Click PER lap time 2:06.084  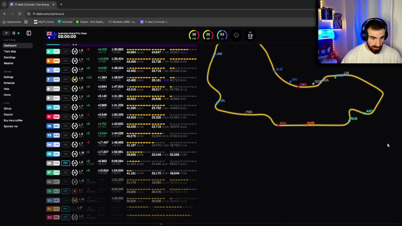[x=117, y=161]
